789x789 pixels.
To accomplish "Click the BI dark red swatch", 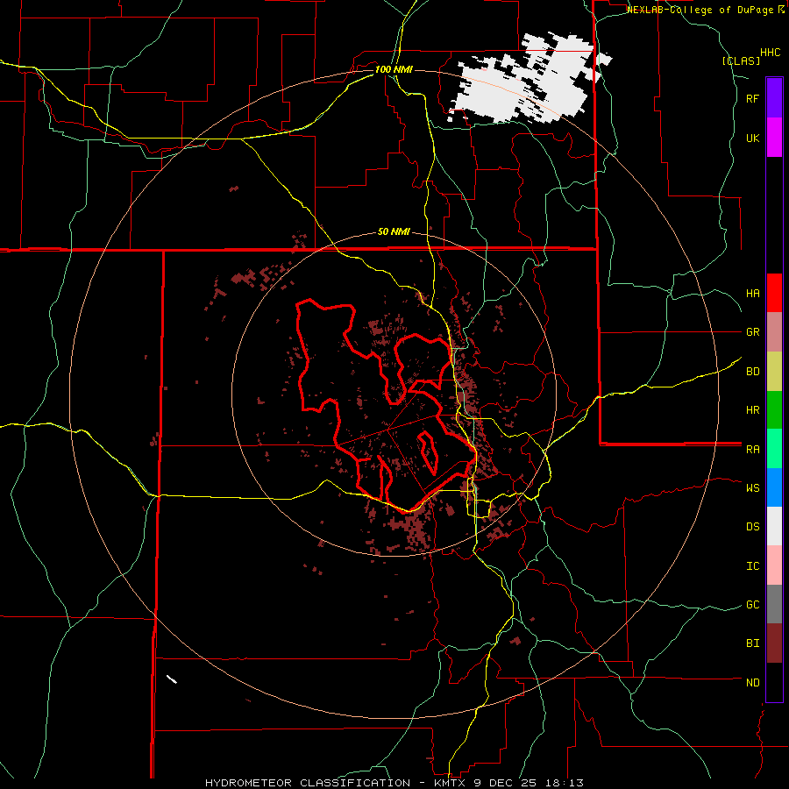I will coord(774,643).
